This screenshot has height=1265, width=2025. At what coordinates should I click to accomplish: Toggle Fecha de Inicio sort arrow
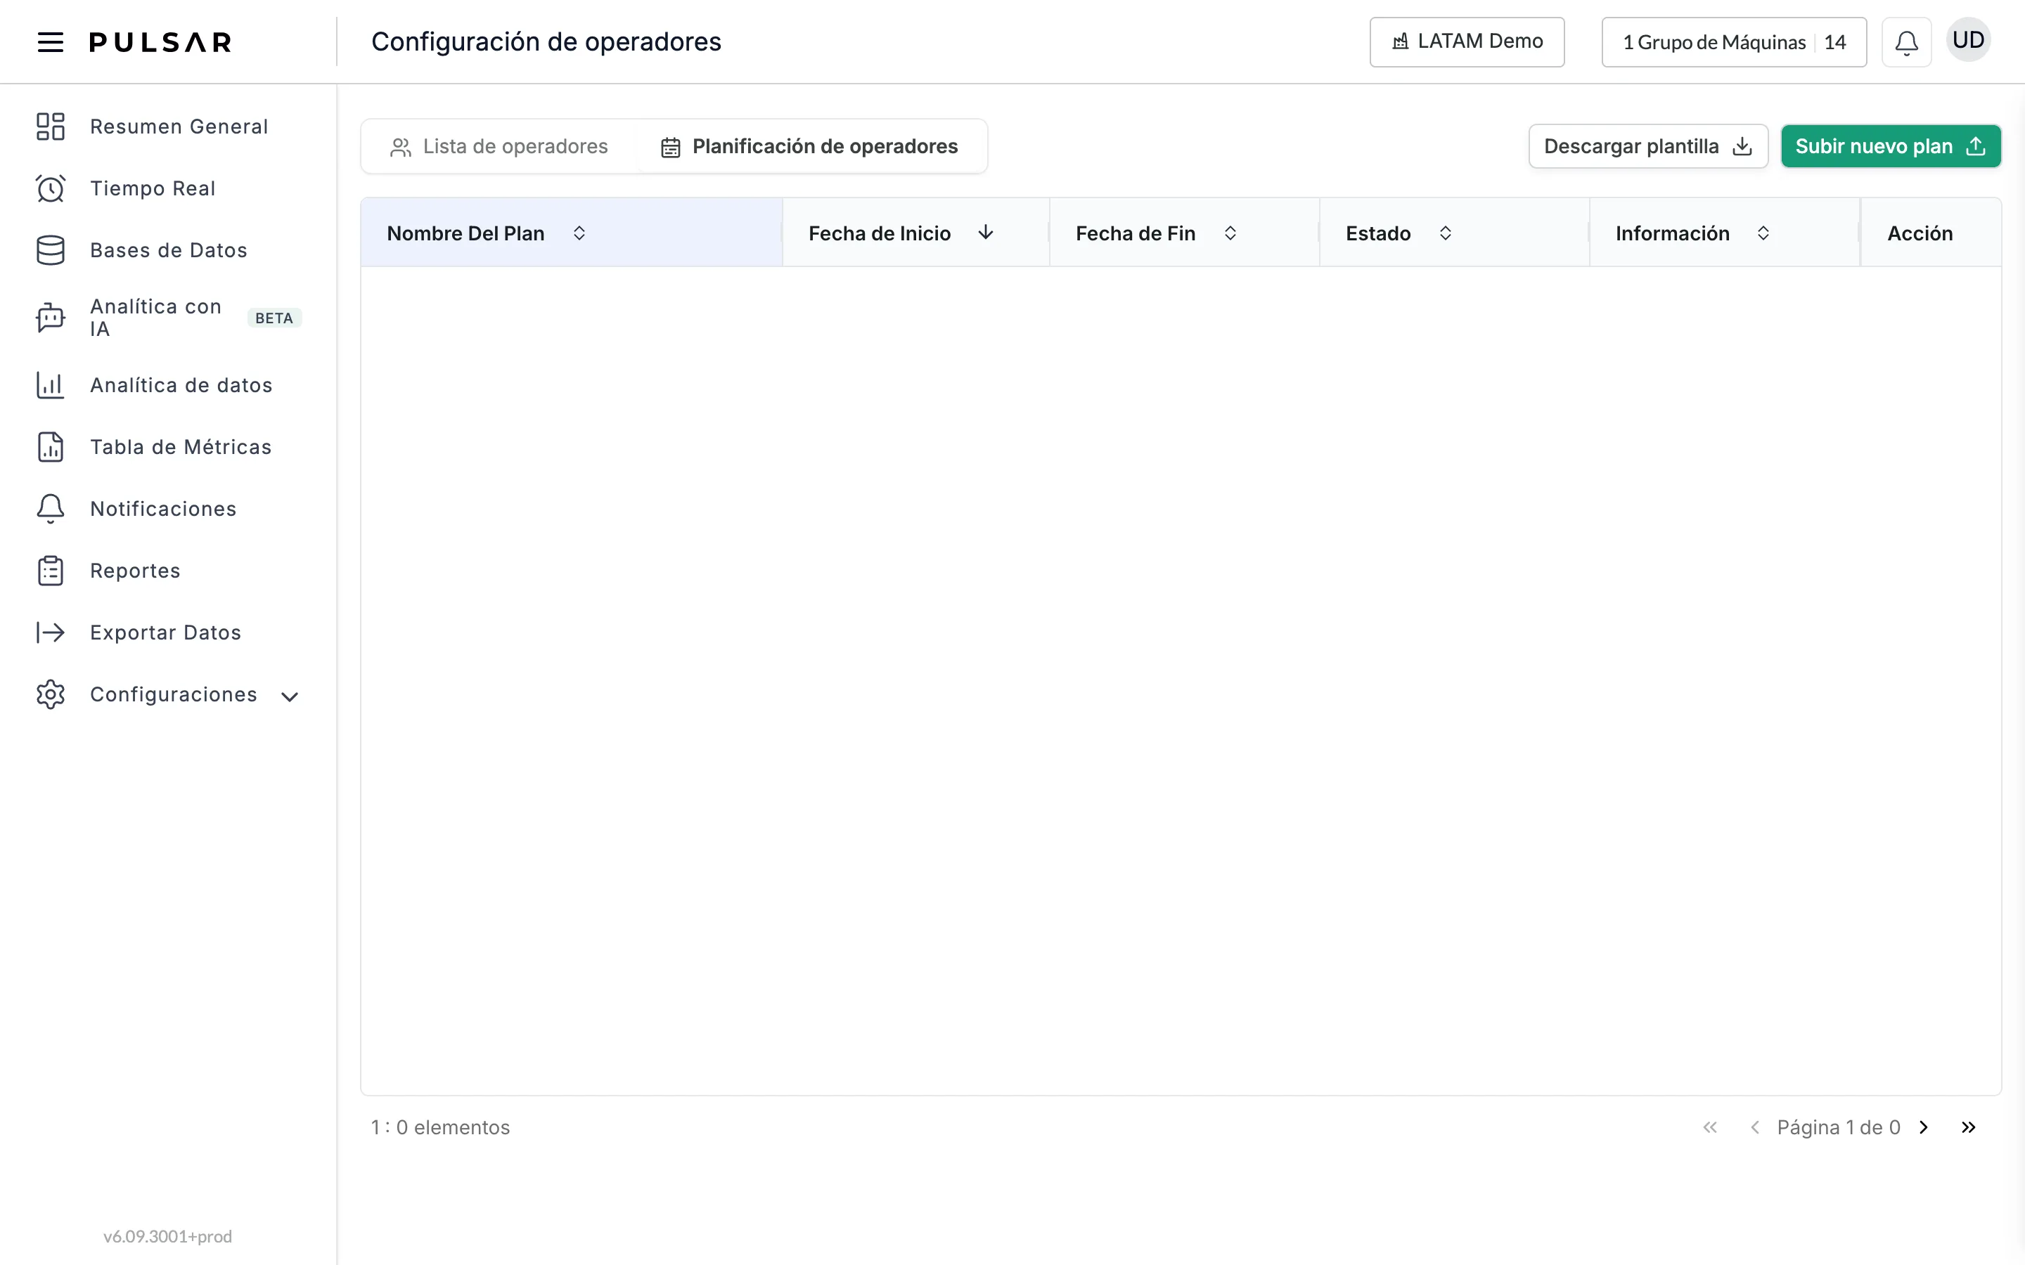pyautogui.click(x=986, y=233)
